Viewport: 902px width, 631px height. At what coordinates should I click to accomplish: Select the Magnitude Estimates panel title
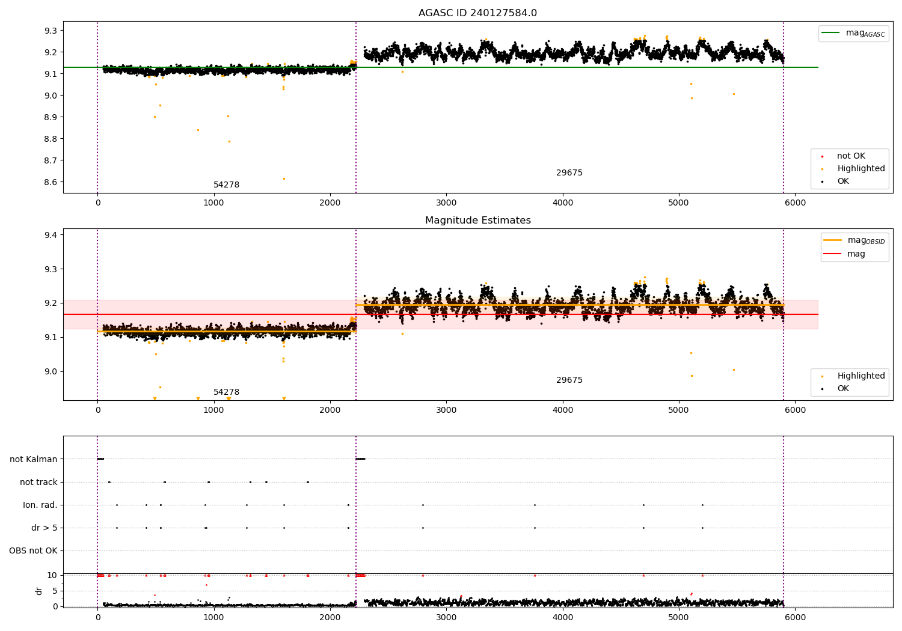477,221
